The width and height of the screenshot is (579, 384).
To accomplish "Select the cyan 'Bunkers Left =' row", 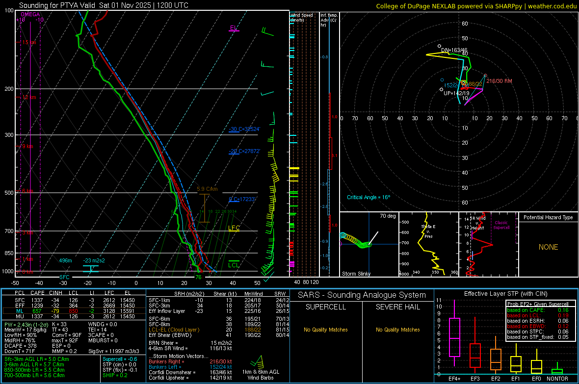I will [190, 367].
